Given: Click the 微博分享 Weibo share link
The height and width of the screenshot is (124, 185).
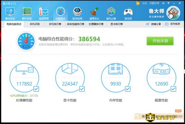Looking at the screenshot, I should tap(154, 24).
